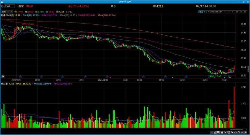
Task: Click the line-drawing tool icon in bottom toolbar
Action: click(215, 132)
